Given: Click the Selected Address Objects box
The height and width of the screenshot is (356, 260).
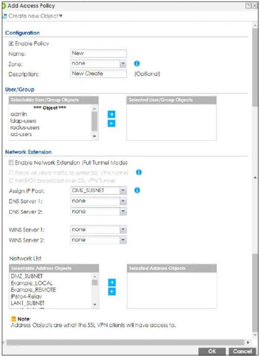Looking at the screenshot, I should (x=172, y=290).
